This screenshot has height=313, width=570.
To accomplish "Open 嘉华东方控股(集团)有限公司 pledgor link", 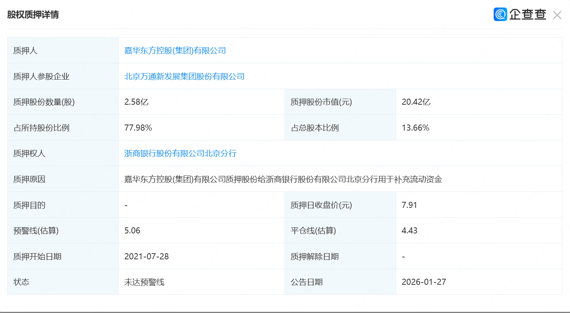I will (175, 51).
